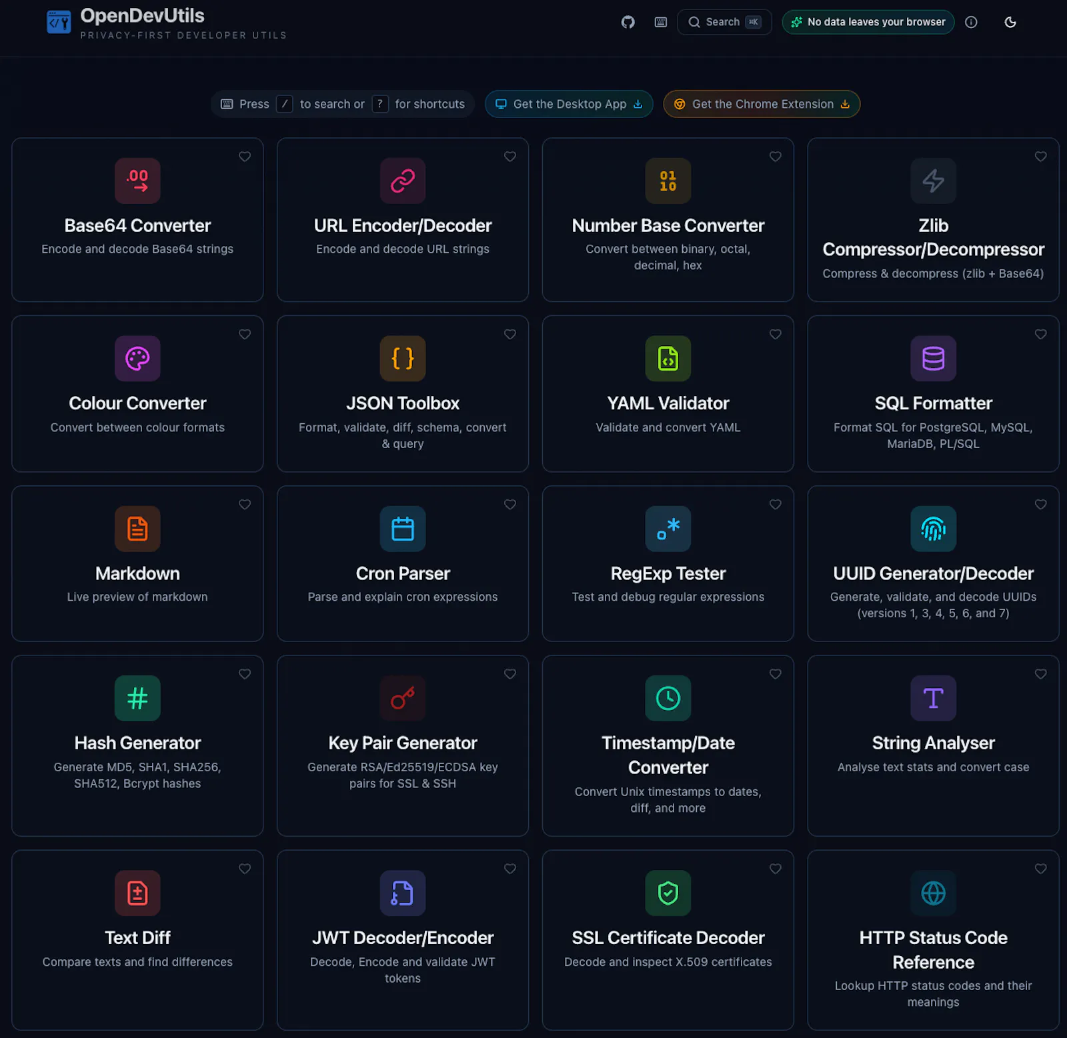Favorite the Zlib Compressor card
This screenshot has height=1038, width=1067.
coord(1041,157)
